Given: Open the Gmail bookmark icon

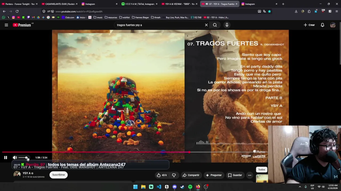Looking at the screenshot, I should tap(33, 18).
